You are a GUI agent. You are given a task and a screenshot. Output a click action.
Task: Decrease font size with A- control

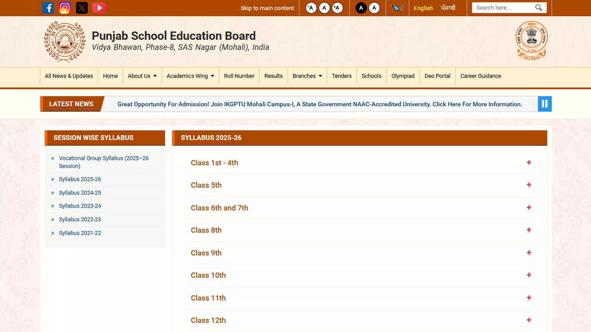(x=311, y=7)
